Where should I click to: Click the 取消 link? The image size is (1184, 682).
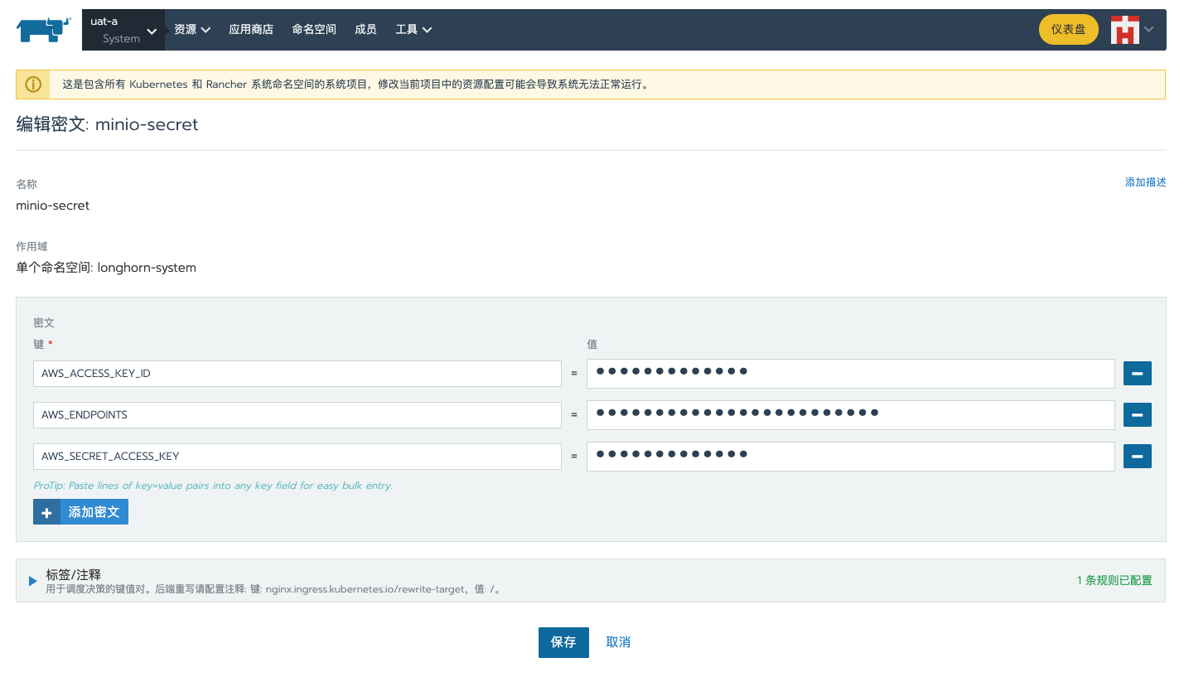click(618, 642)
